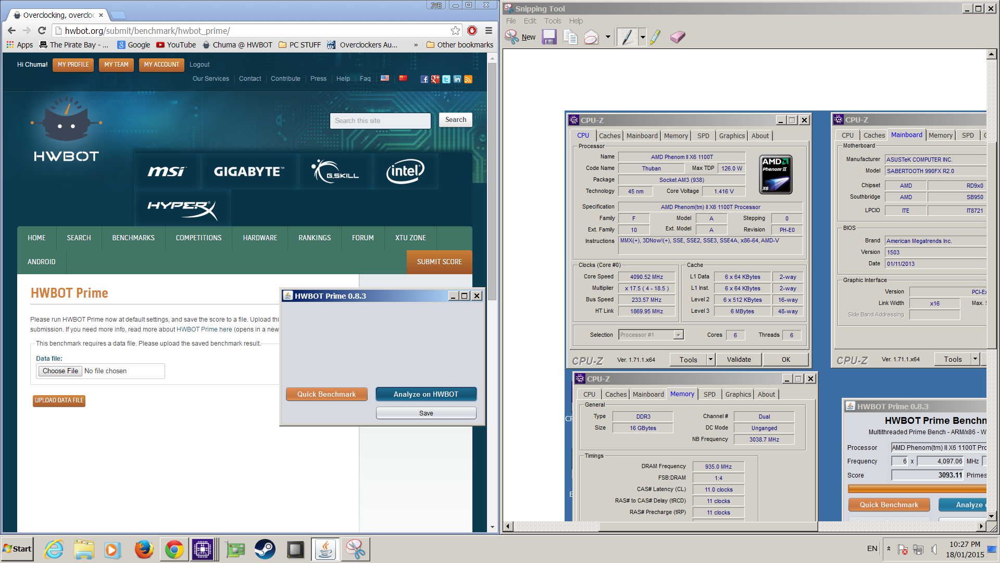This screenshot has height=563, width=1000.
Task: Copy the snip using the copy icon
Action: [570, 37]
